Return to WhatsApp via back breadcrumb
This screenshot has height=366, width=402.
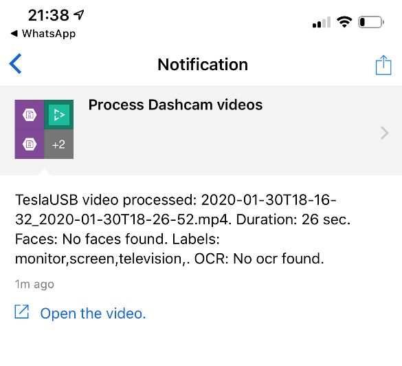(43, 34)
